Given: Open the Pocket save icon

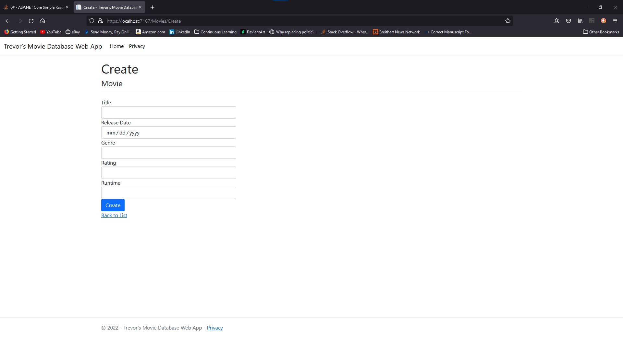Looking at the screenshot, I should point(568,21).
